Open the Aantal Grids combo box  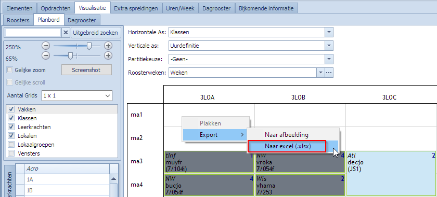point(76,95)
